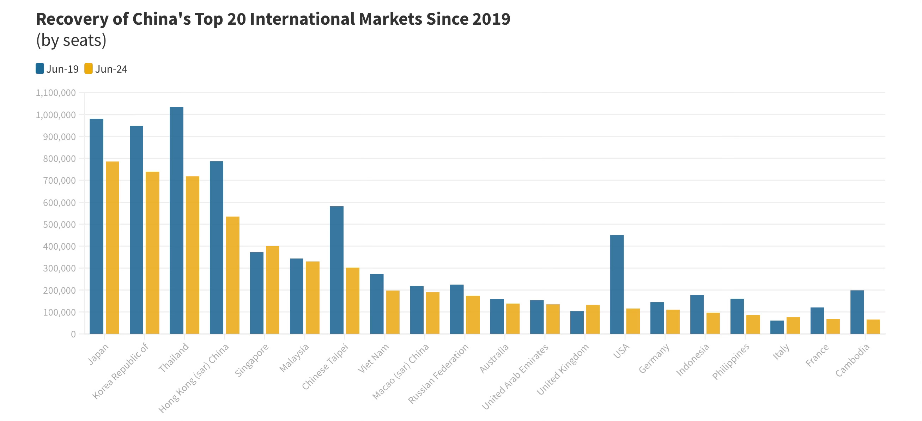
Task: Click the yellow Jun-24 legend swatch
Action: pos(89,68)
